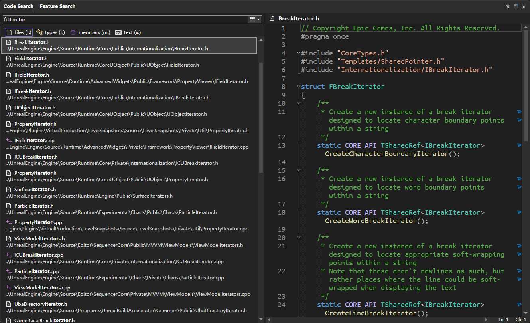The width and height of the screenshot is (530, 323).
Task: Collapse the comment block at line 10
Action: click(x=298, y=103)
